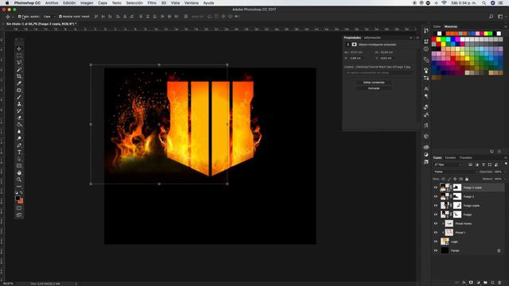509x286 pixels.
Task: Select the Horizontal Type tool
Action: (19, 152)
